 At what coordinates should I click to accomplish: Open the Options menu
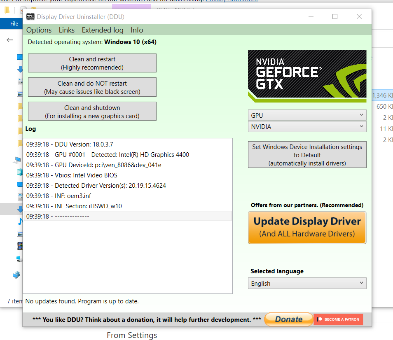(39, 30)
